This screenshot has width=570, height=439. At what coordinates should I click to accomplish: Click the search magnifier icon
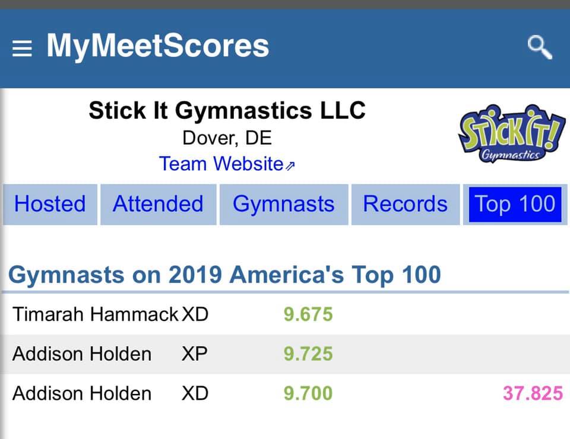point(539,47)
